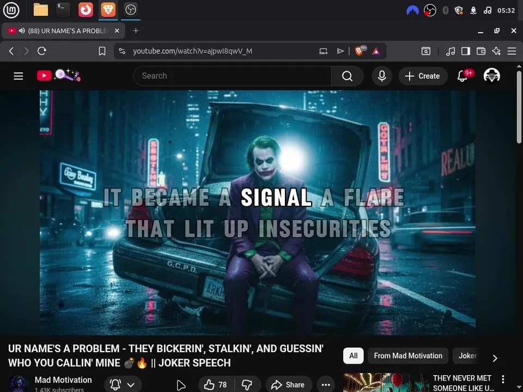The image size is (523, 392).
Task: Toggle the browser sidebar panel
Action: 466,51
